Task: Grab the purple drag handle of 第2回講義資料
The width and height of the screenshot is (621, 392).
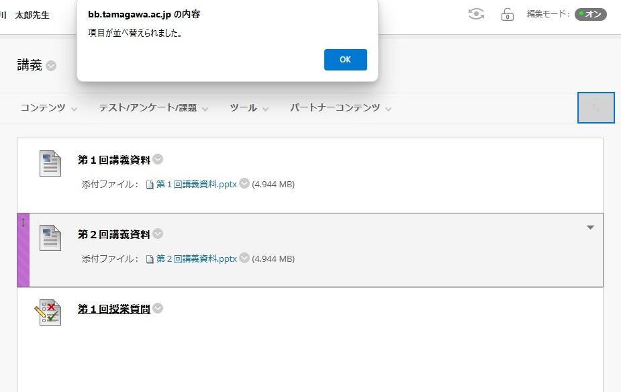Action: pos(23,250)
